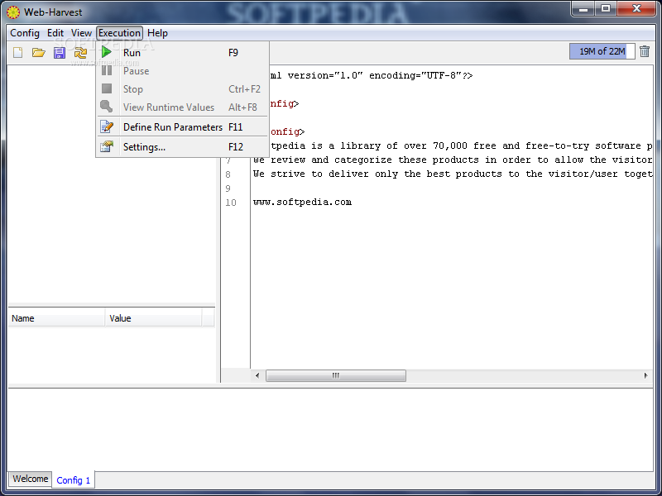Image resolution: width=662 pixels, height=496 pixels.
Task: Click the Settings icon in Execution menu
Action: tap(107, 146)
